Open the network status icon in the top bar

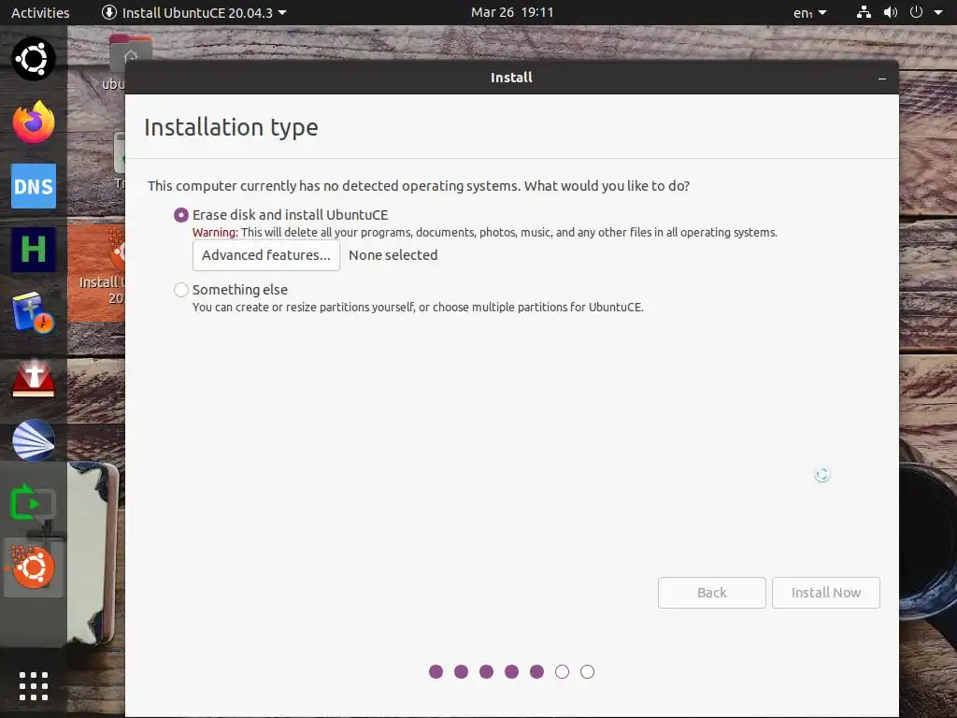point(864,12)
